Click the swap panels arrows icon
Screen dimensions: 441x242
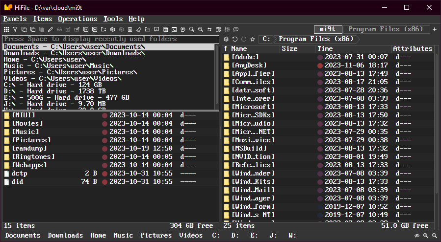point(209,29)
